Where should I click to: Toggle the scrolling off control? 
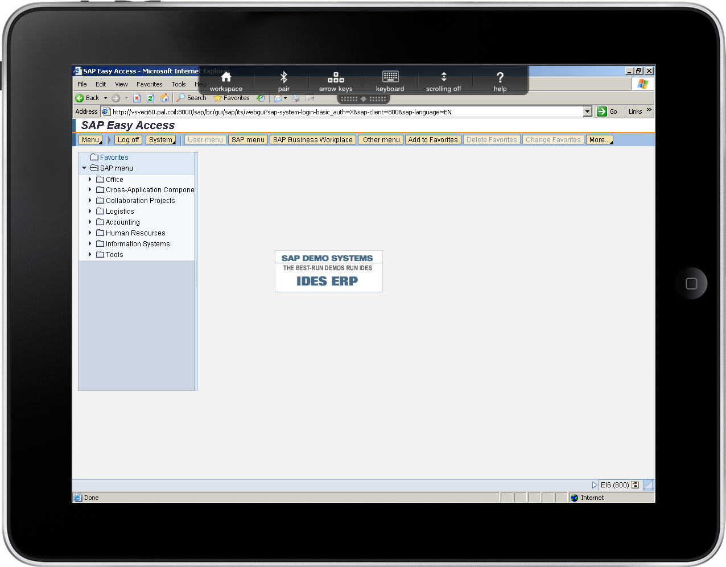pyautogui.click(x=444, y=77)
